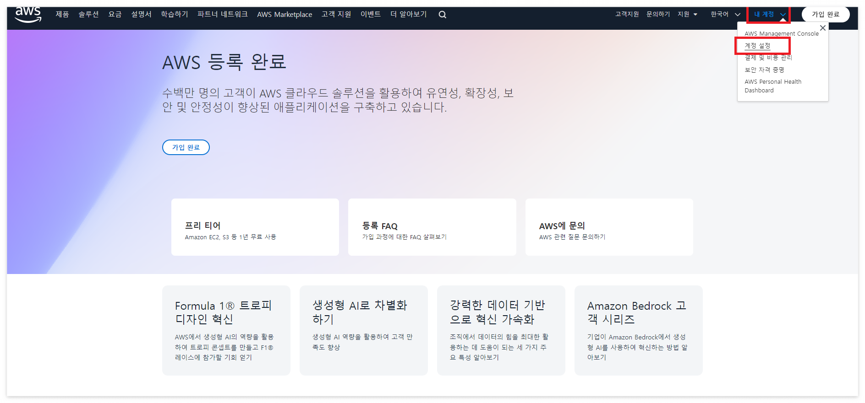Image resolution: width=865 pixels, height=403 pixels.
Task: Open the 파트너 네트워크 menu
Action: (223, 14)
